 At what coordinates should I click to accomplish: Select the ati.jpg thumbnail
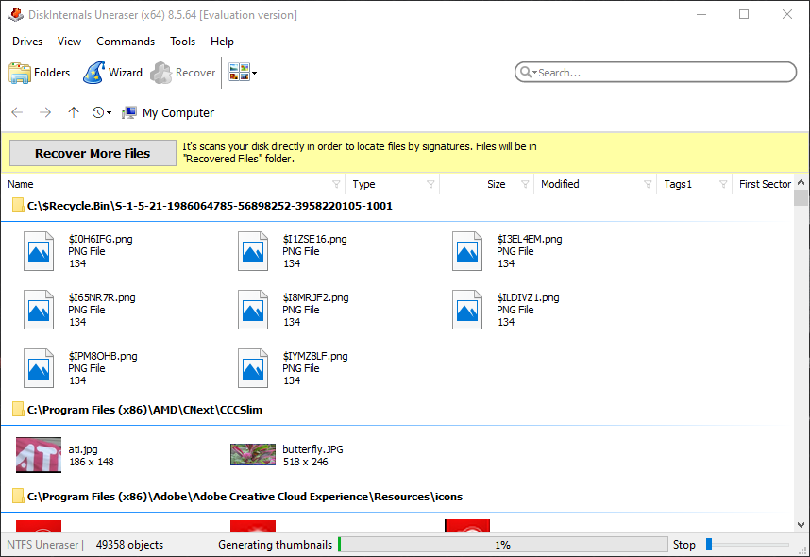tap(39, 455)
